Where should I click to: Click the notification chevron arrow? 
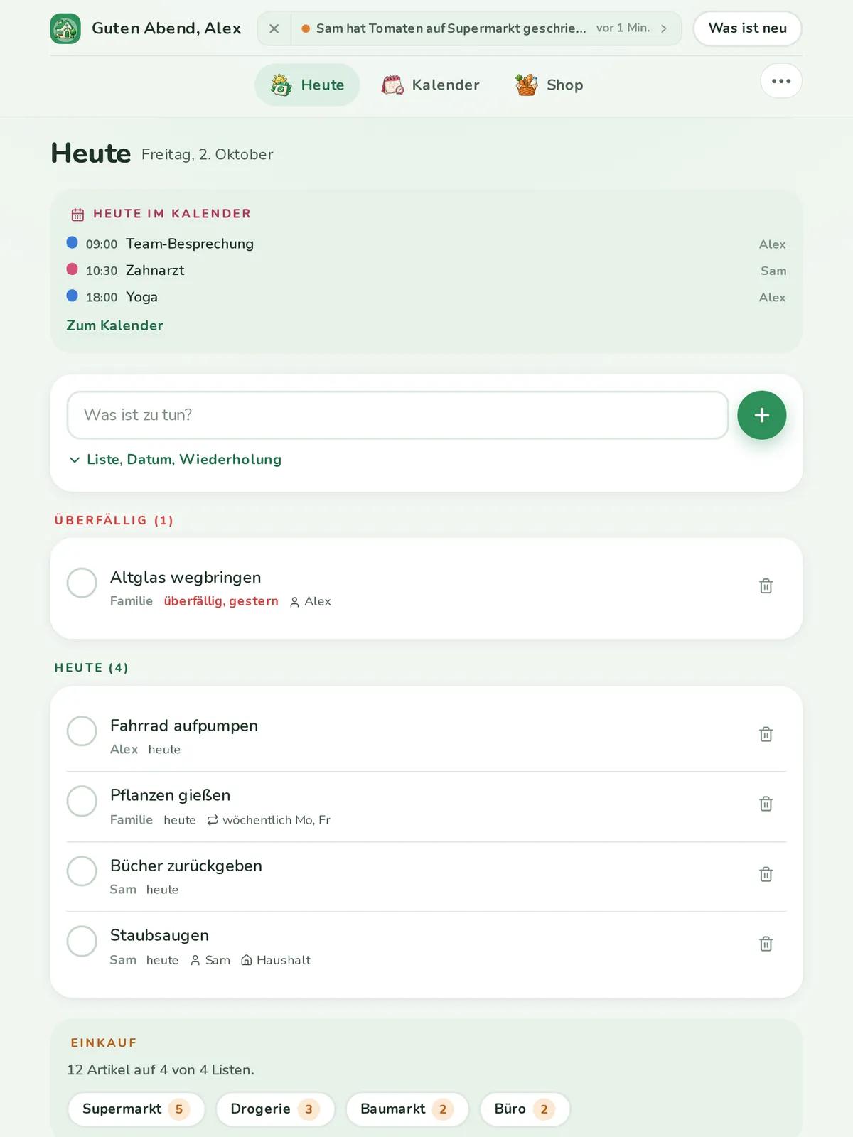[663, 28]
